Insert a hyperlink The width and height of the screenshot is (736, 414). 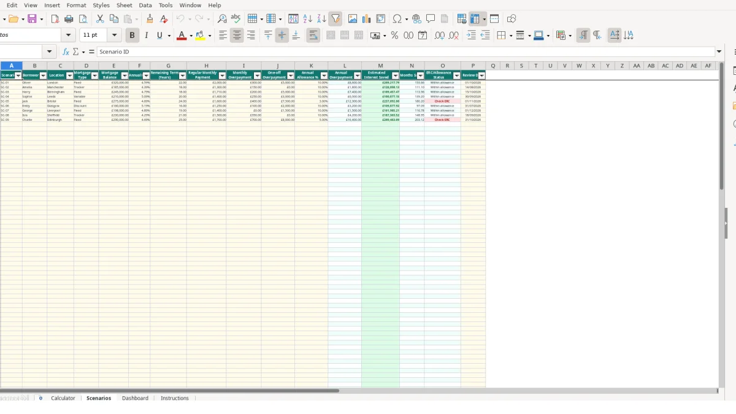tap(416, 19)
